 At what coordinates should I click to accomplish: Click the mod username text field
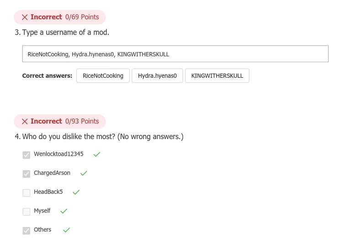point(175,54)
